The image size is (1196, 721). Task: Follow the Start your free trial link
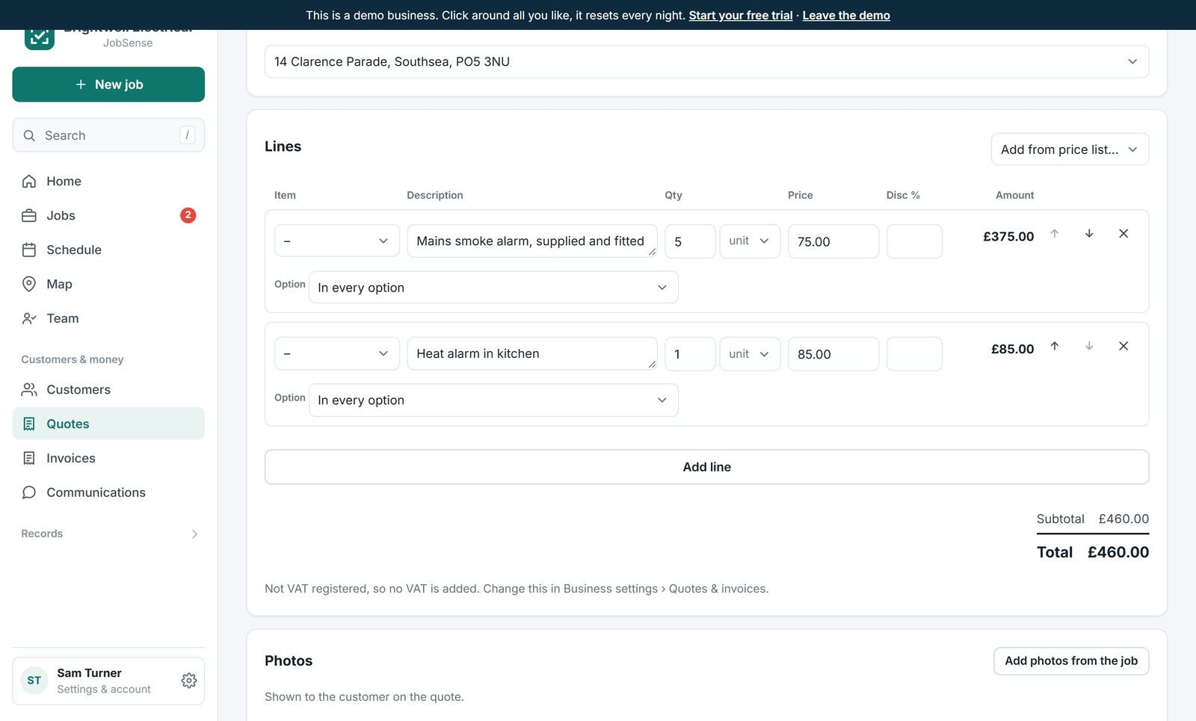pos(741,15)
